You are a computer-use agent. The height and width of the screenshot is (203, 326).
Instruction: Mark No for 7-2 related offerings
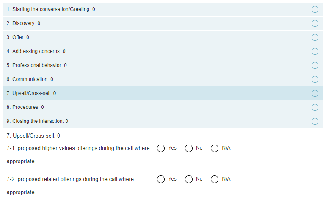[x=188, y=179]
